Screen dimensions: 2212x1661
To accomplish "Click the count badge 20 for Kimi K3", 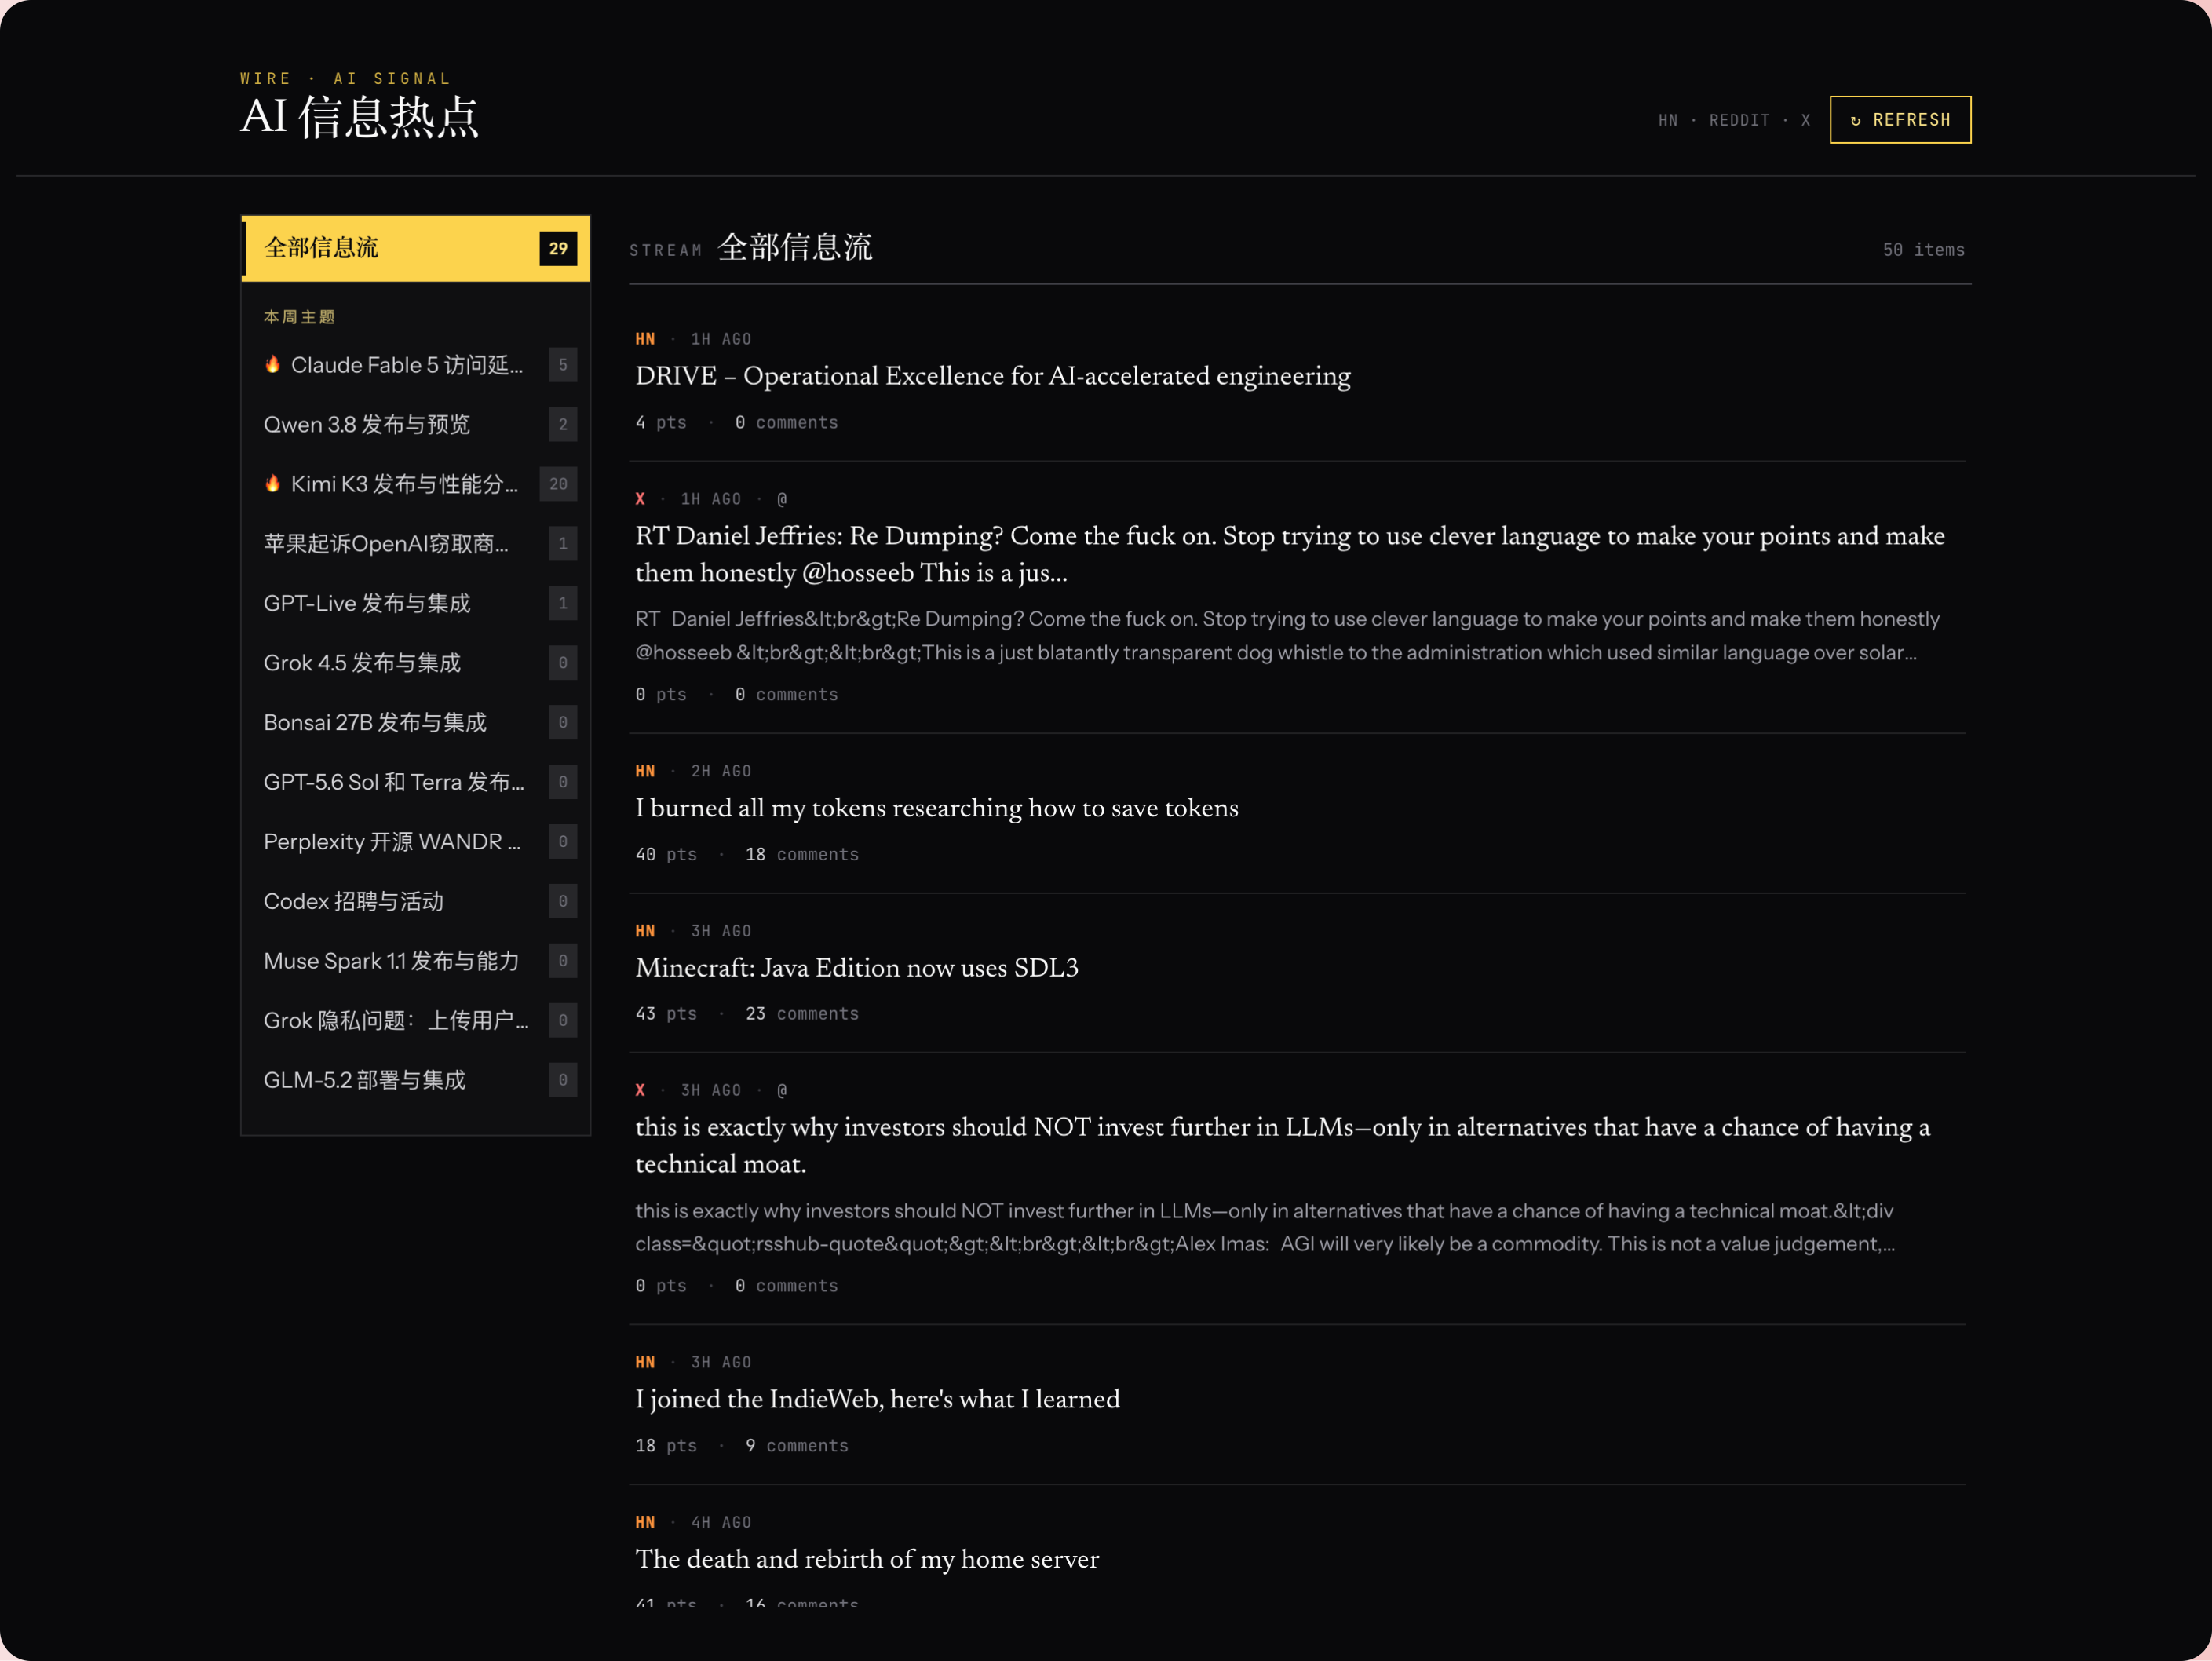I will tap(558, 484).
